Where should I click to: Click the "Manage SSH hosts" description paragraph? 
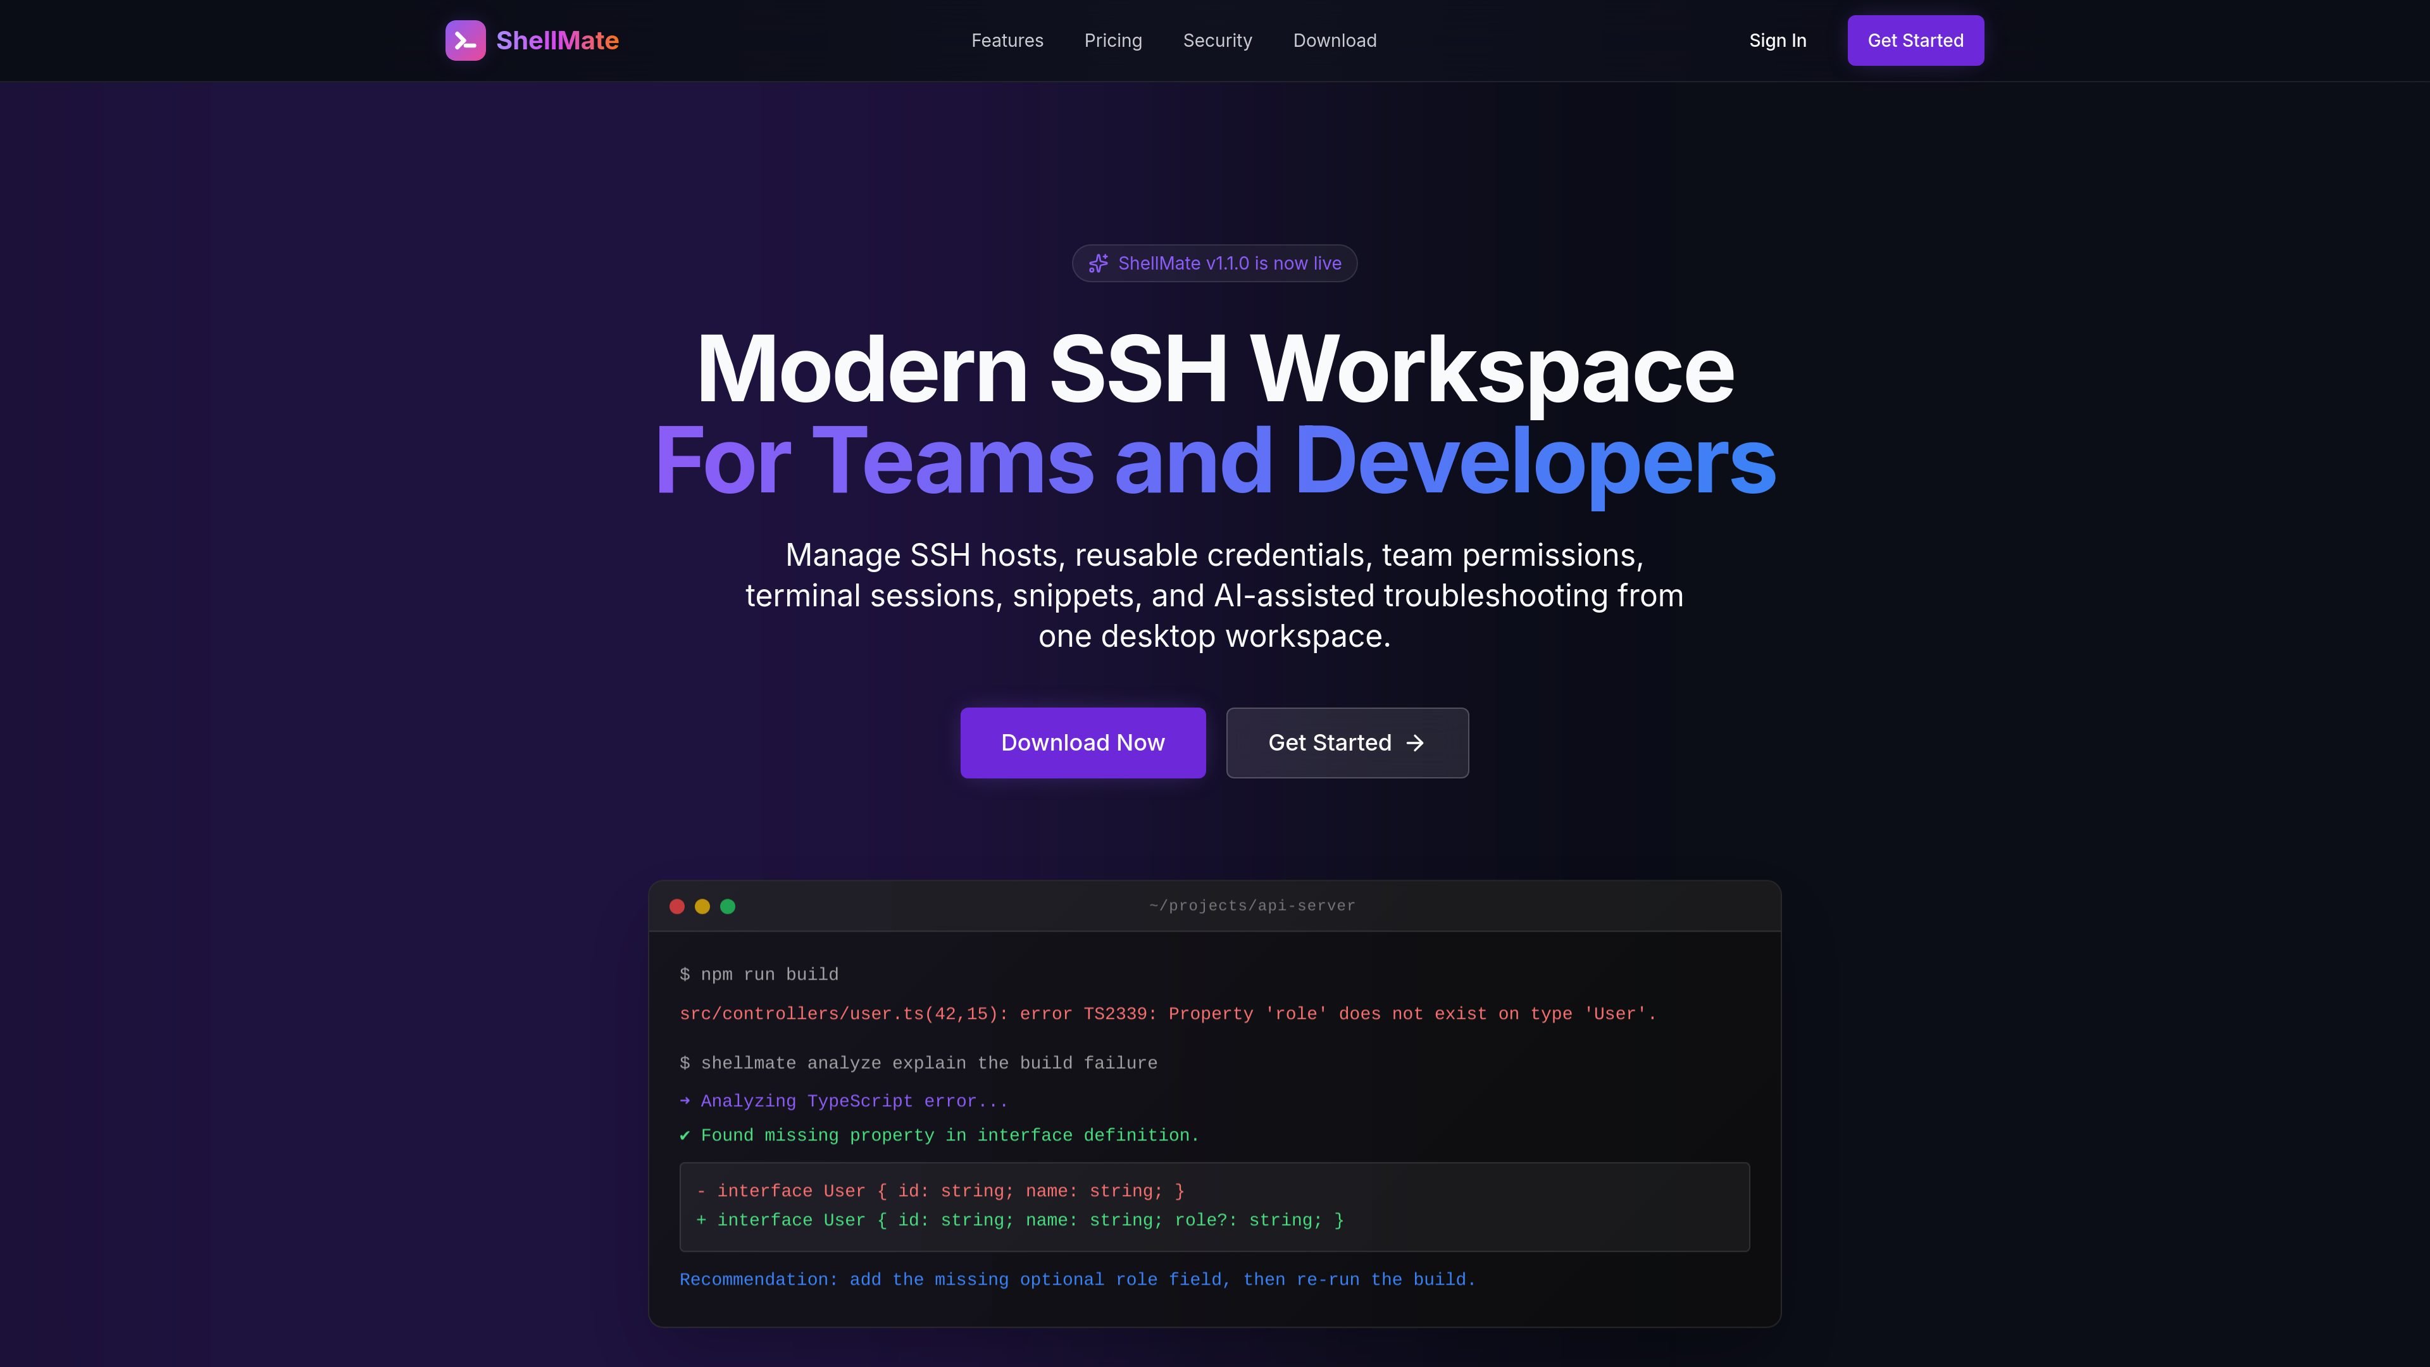pos(1215,596)
